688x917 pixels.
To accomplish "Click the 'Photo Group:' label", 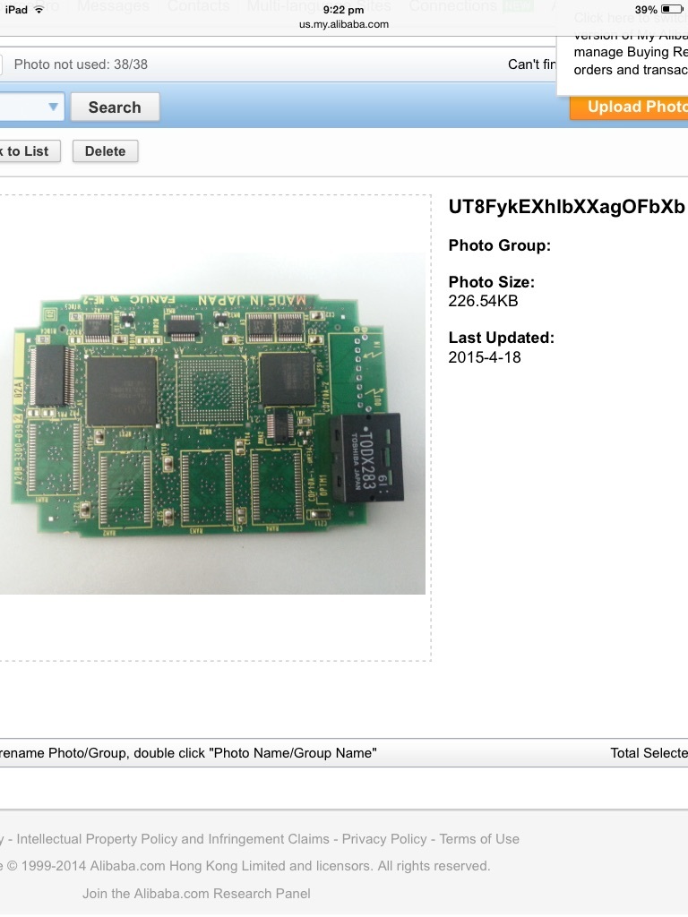I will 500,245.
